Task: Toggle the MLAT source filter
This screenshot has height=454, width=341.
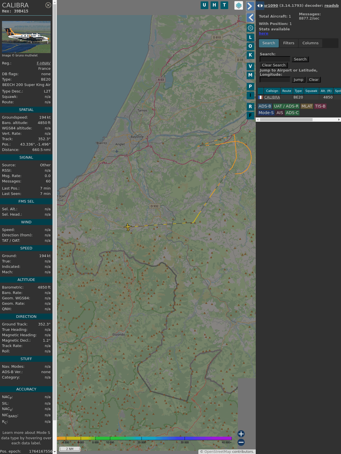Action: [307, 106]
